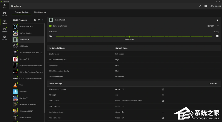The width and height of the screenshot is (222, 122).
Task: Open the Drivers section in the sidebar
Action: coord(4,14)
